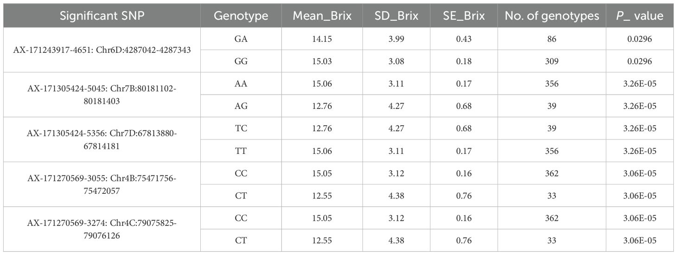Click the GA genotype cell
The image size is (677, 255).
[x=241, y=39]
